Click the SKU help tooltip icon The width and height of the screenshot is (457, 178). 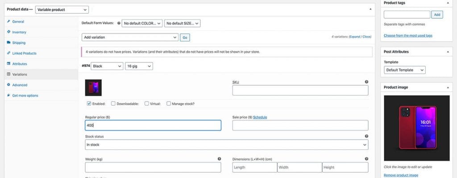366,82
